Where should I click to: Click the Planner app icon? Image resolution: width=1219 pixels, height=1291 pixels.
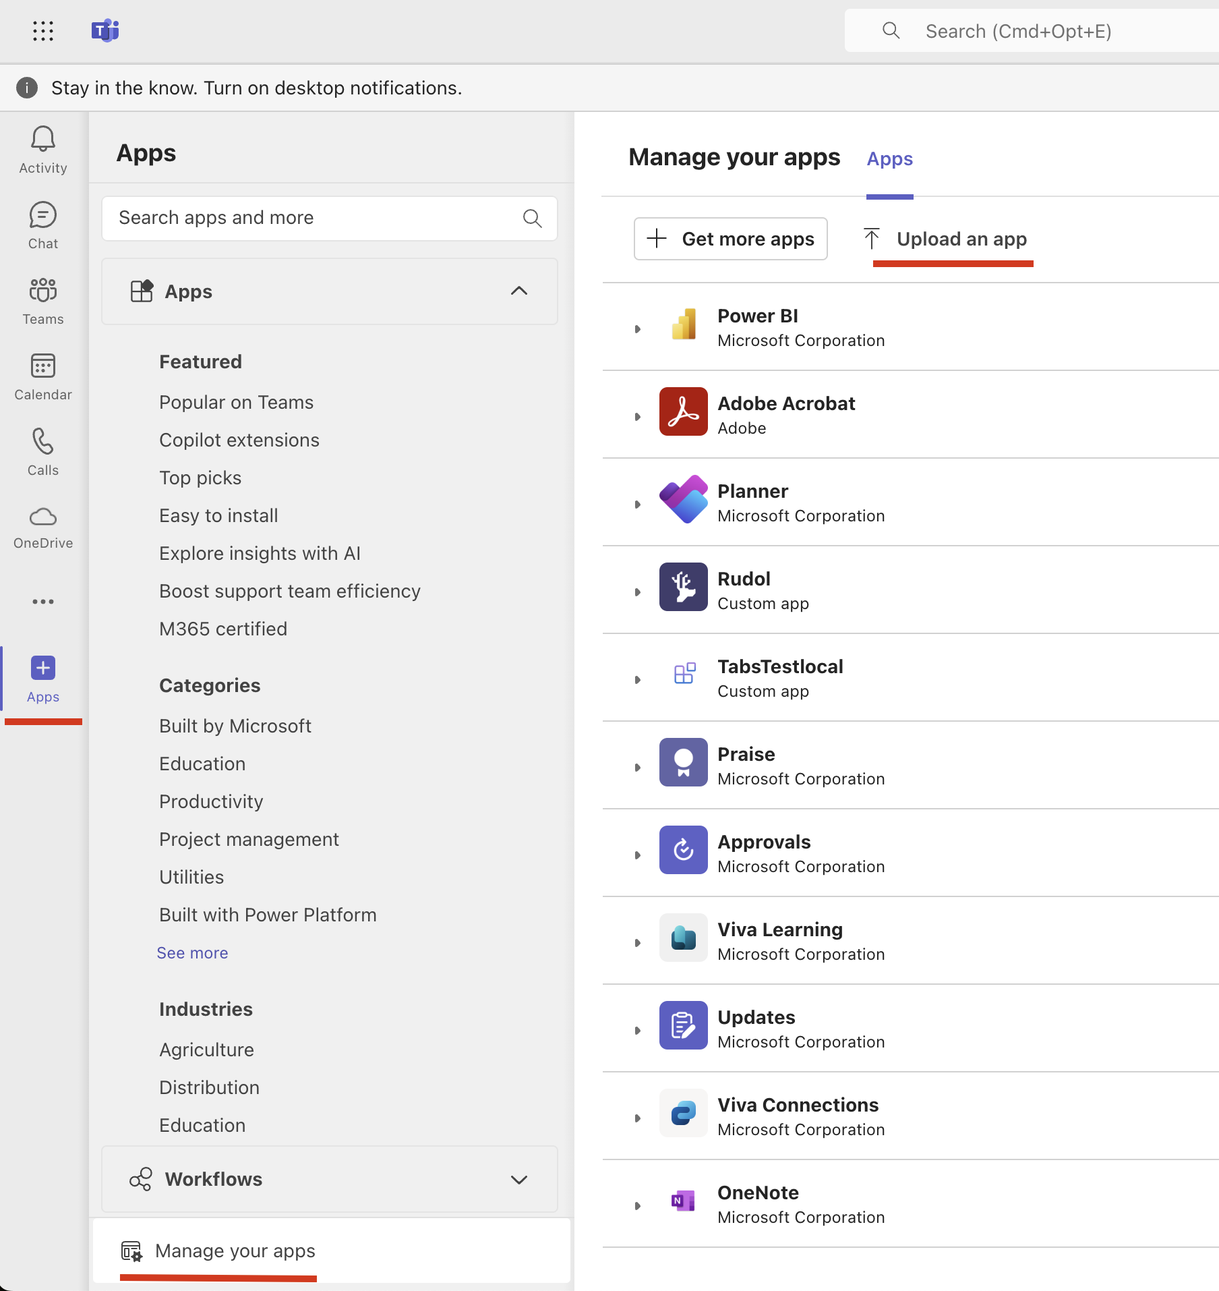(684, 499)
